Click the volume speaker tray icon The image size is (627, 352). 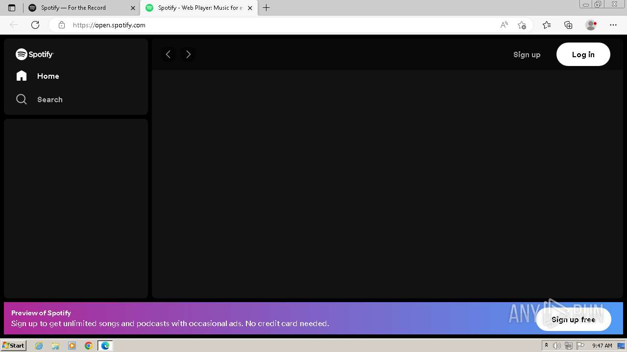(x=557, y=346)
